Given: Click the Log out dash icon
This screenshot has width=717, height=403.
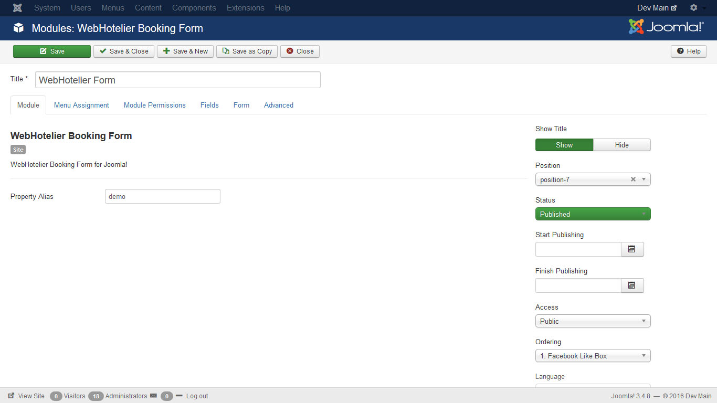Looking at the screenshot, I should pos(179,396).
